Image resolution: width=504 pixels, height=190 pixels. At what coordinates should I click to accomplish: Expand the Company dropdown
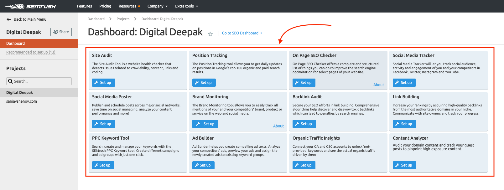[x=158, y=6]
